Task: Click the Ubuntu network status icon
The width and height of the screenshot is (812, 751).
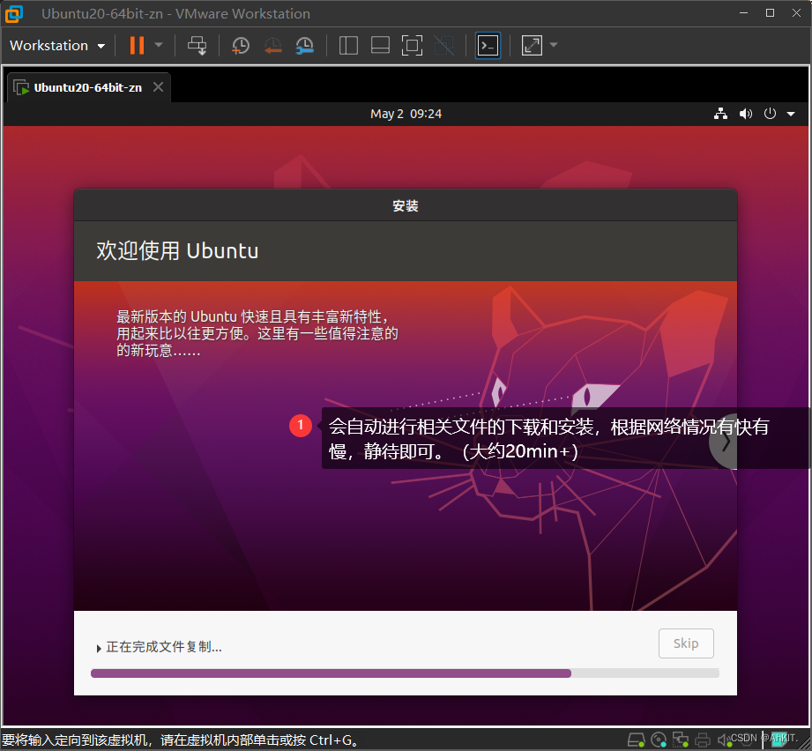Action: click(720, 114)
